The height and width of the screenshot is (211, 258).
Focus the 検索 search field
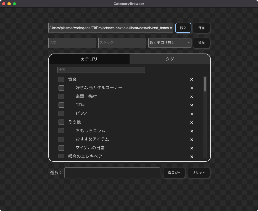click(101, 70)
